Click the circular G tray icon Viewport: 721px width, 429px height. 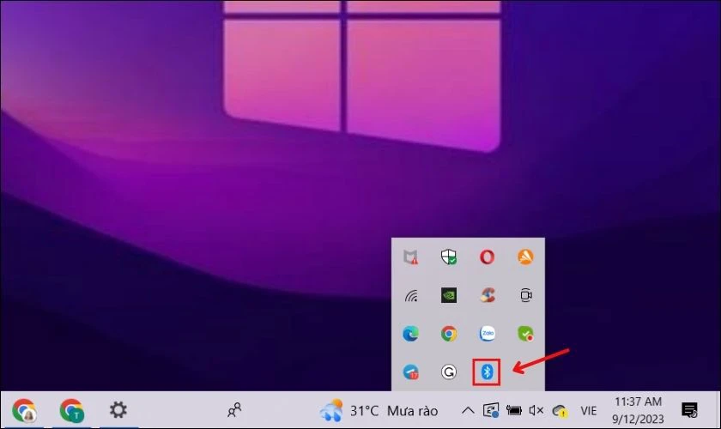click(x=449, y=372)
